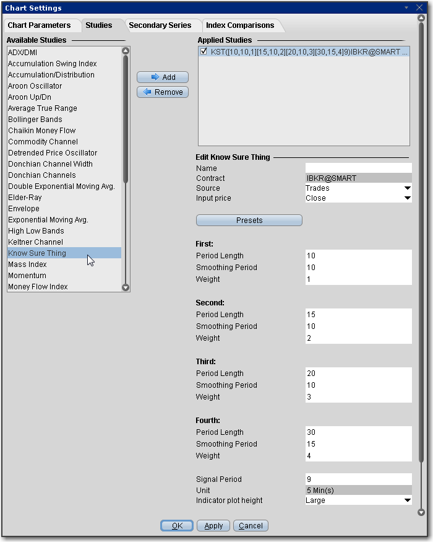Click the Add arrow button
This screenshot has width=433, height=542.
click(162, 77)
